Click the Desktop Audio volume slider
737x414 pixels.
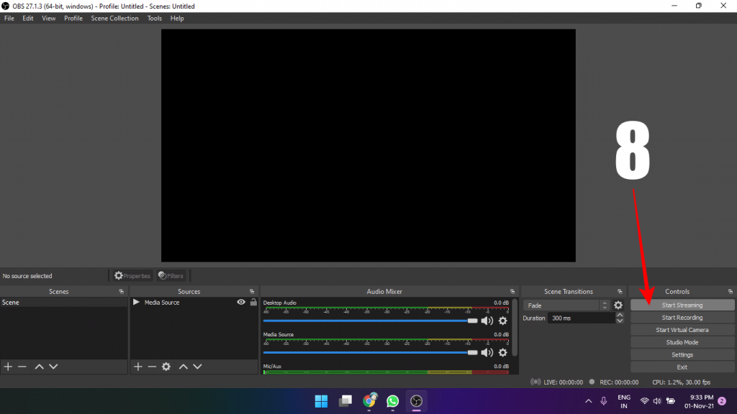(367, 321)
